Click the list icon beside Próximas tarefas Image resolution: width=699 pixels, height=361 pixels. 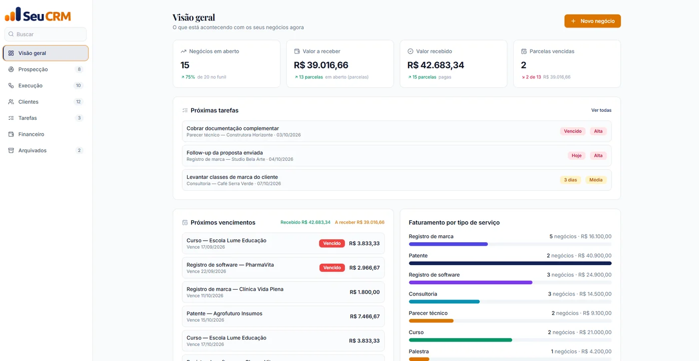click(x=185, y=110)
